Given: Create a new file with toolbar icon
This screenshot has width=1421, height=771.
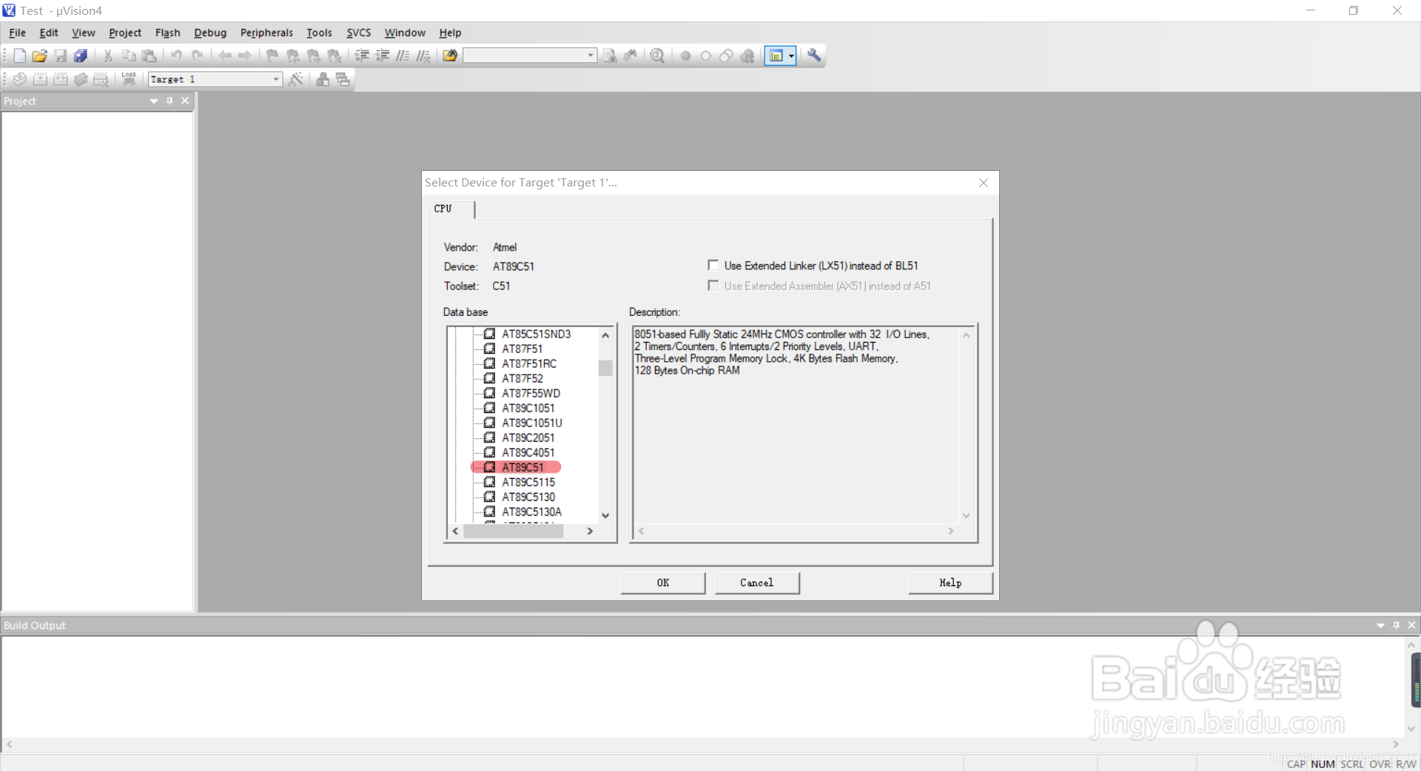Looking at the screenshot, I should coord(20,55).
